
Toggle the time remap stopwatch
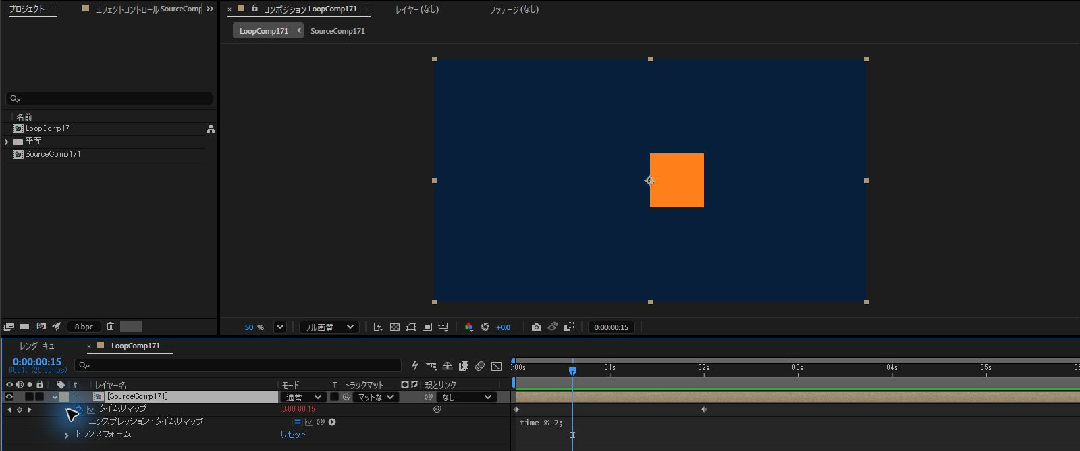click(79, 409)
